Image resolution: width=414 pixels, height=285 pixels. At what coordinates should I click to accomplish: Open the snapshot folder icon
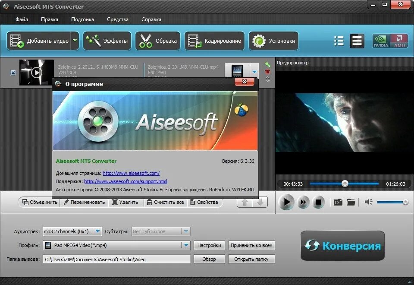(x=351, y=202)
